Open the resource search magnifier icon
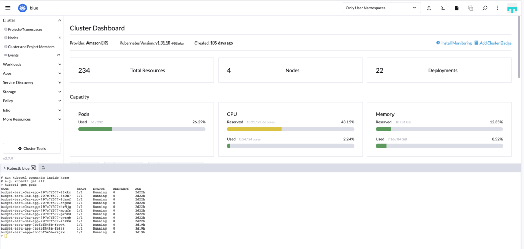 click(485, 8)
